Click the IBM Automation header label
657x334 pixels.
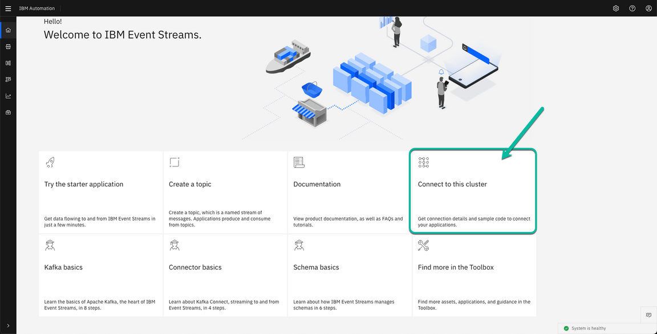point(37,8)
